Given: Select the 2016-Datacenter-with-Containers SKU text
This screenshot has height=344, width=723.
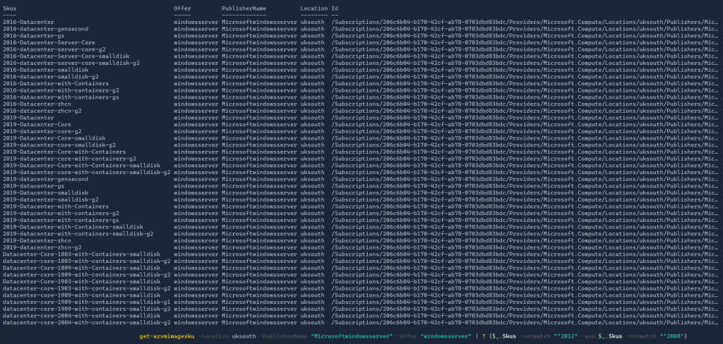Looking at the screenshot, I should coord(45,83).
